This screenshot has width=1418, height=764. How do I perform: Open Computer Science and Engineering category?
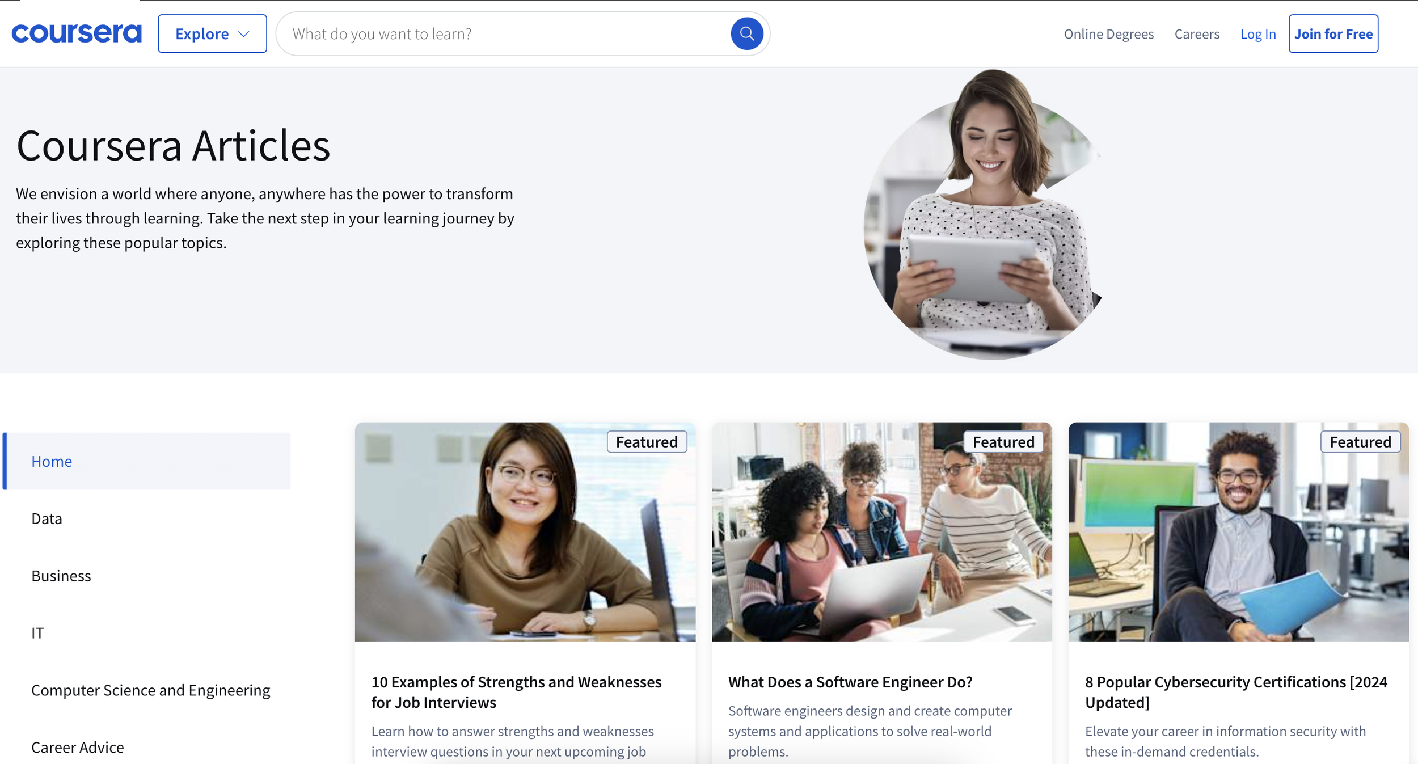pyautogui.click(x=151, y=690)
